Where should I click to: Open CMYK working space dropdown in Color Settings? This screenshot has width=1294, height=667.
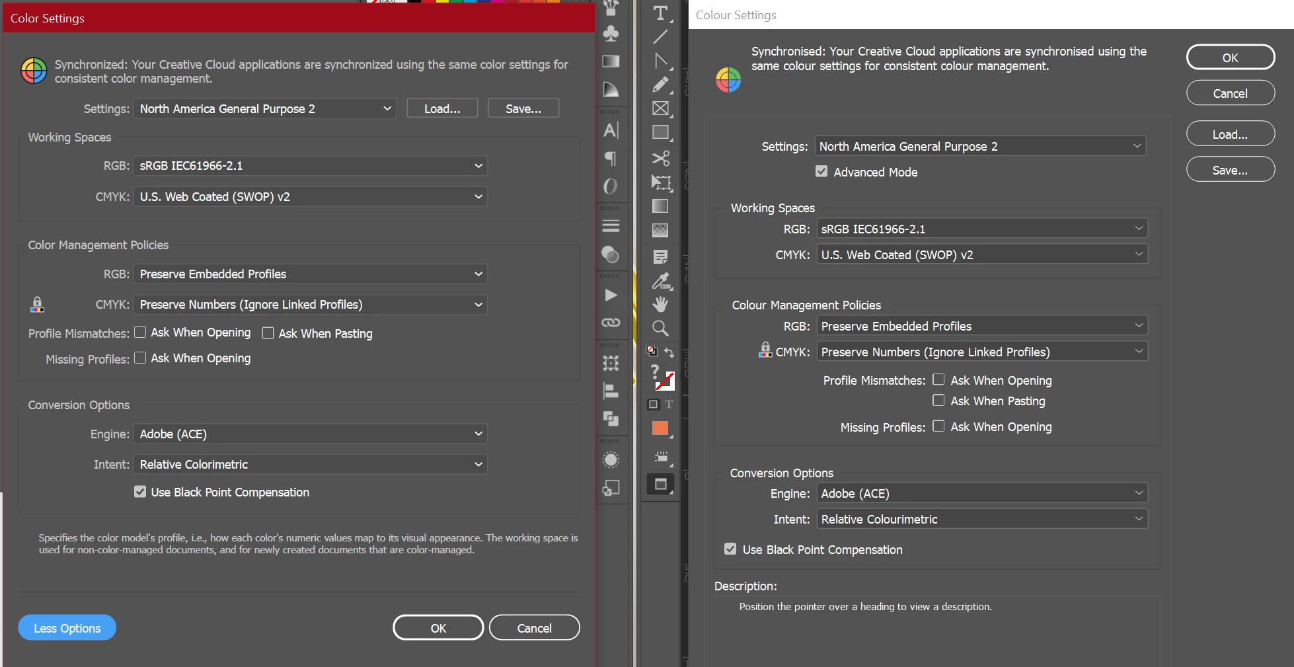(311, 196)
